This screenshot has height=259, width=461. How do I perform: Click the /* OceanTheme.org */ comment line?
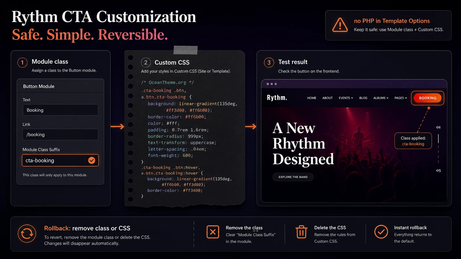tap(168, 82)
